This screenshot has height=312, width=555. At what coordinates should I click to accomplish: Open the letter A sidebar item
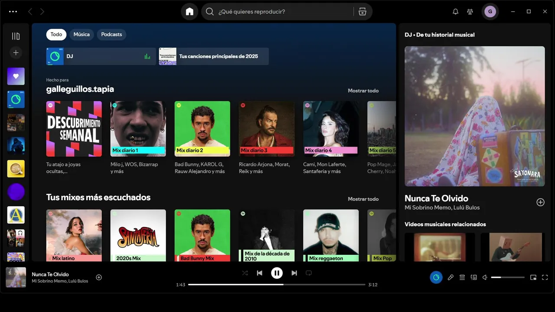click(x=16, y=215)
